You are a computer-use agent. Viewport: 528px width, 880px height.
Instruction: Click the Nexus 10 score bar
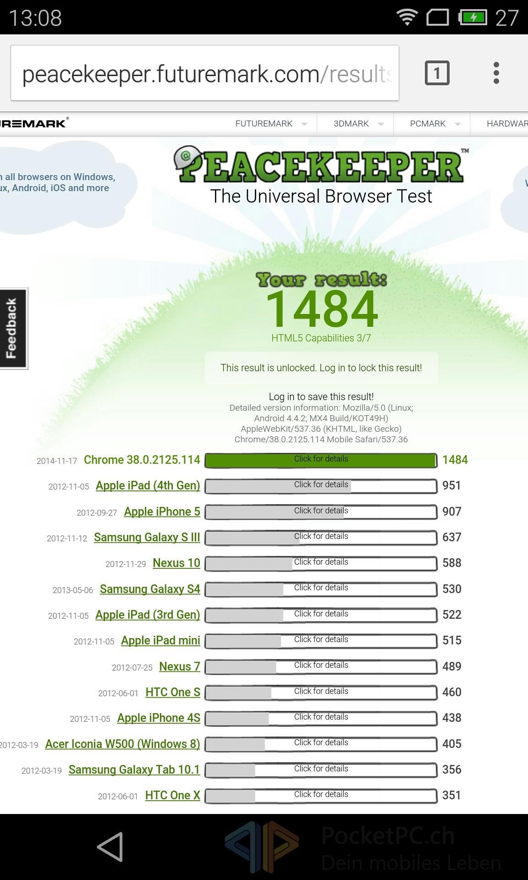coord(321,563)
